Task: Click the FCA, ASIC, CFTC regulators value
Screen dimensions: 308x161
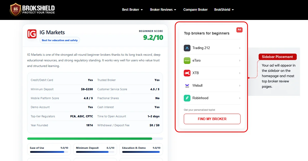Action: [82, 116]
